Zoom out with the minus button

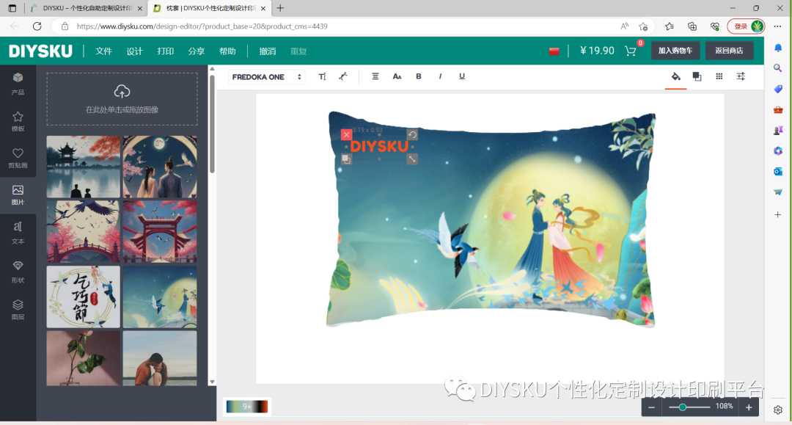(x=652, y=407)
